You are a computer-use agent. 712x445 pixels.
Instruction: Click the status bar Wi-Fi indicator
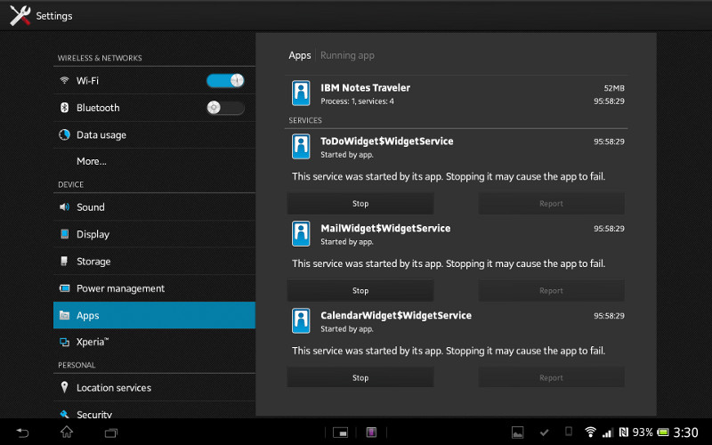click(590, 432)
